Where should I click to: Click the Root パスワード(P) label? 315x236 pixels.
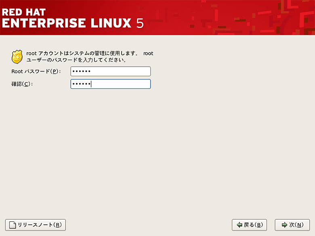[36, 71]
